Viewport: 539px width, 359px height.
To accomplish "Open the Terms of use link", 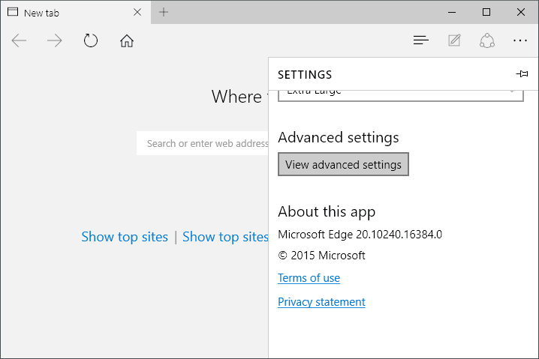I will click(x=309, y=277).
